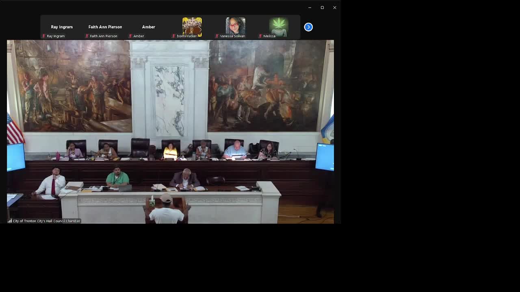
Task: Click signal bars icon beside Council Chamber label
Action: click(x=10, y=221)
